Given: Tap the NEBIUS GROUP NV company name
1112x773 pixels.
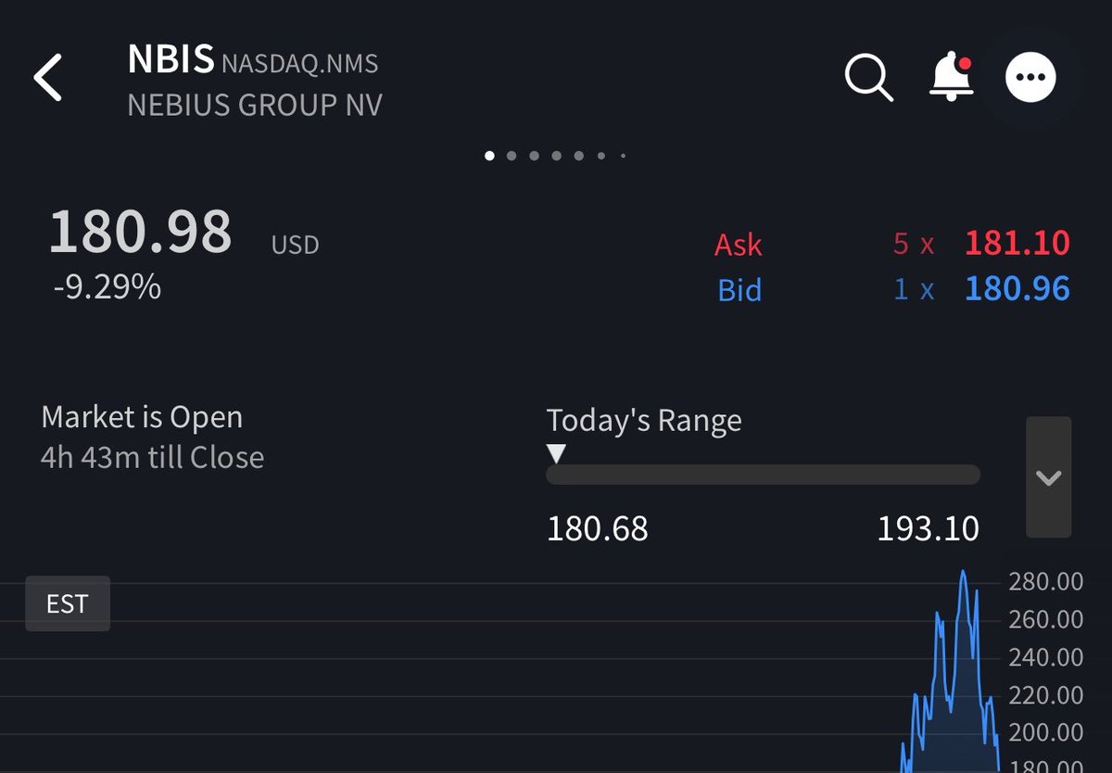Looking at the screenshot, I should (255, 105).
